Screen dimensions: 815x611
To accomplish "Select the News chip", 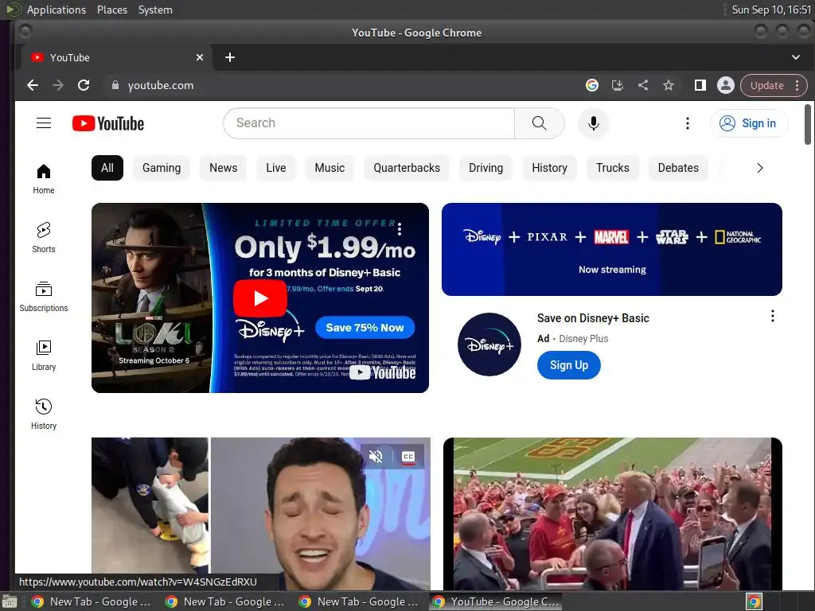I will pyautogui.click(x=224, y=168).
